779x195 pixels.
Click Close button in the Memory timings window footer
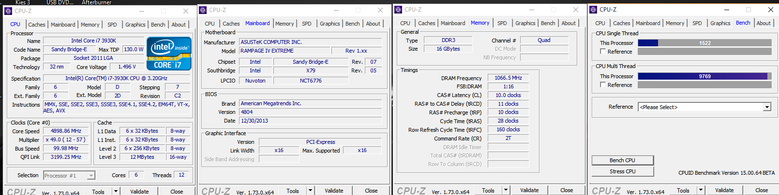click(567, 190)
